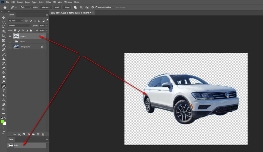Open Path operations icon in options bar
263x152 pixels.
click(x=75, y=7)
